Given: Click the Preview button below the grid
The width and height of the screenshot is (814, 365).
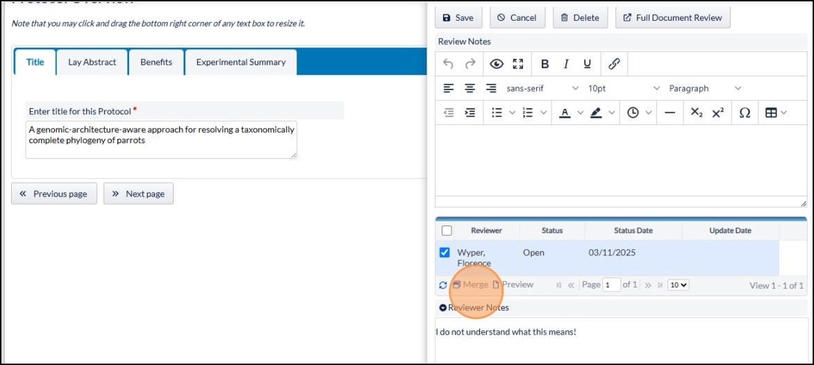Looking at the screenshot, I should coord(513,285).
